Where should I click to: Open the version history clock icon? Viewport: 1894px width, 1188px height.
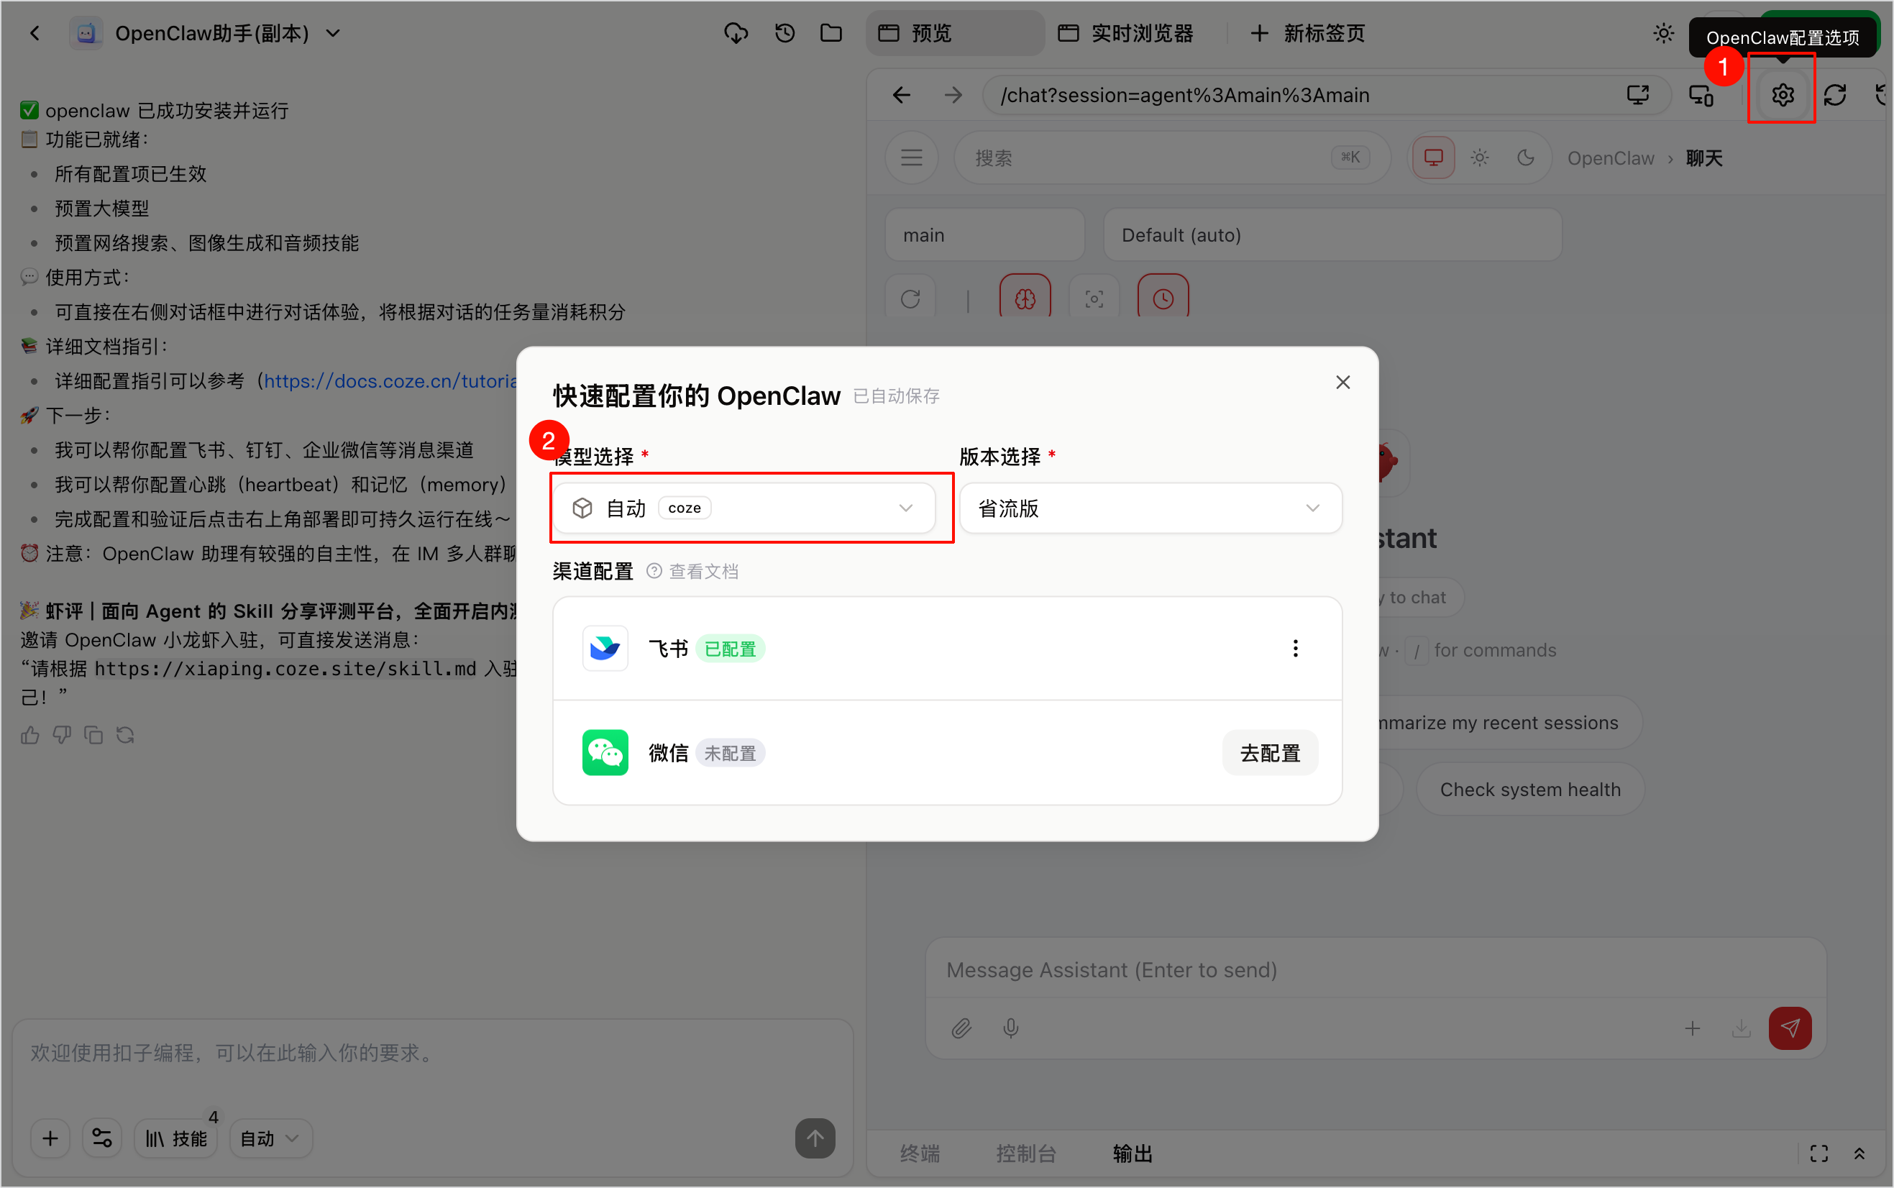(784, 33)
